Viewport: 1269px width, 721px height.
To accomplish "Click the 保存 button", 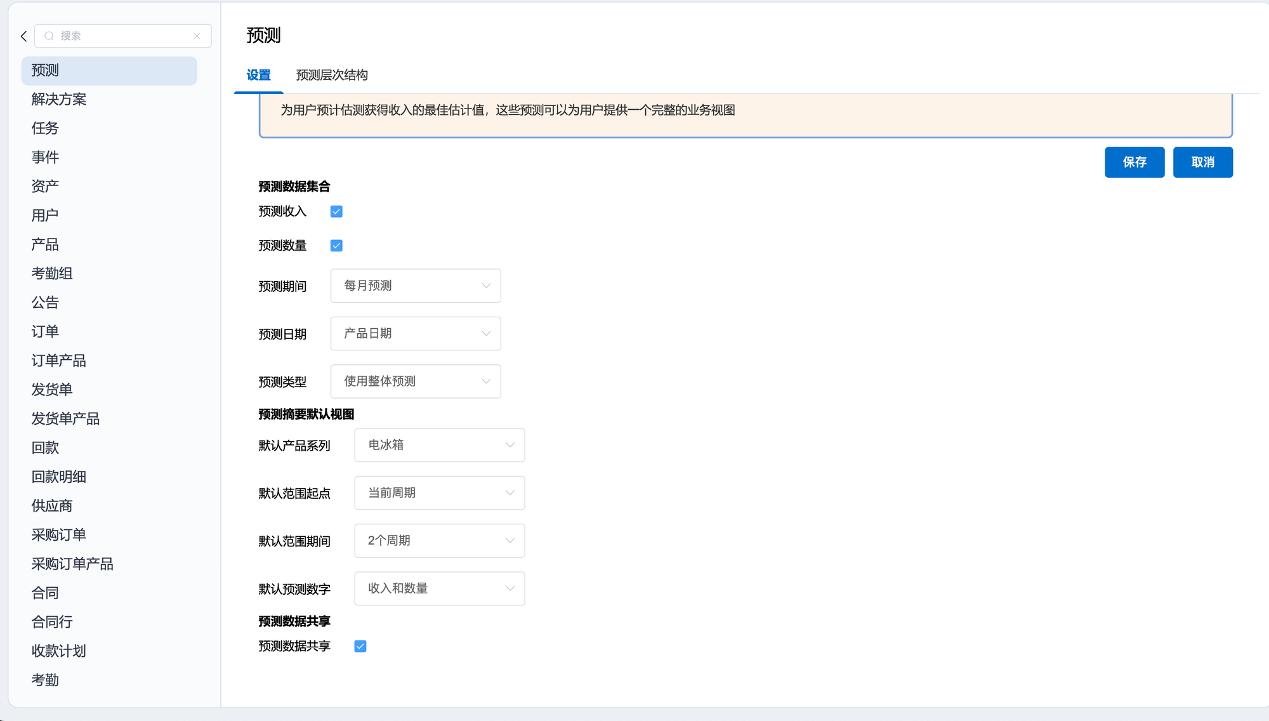I will [x=1134, y=162].
